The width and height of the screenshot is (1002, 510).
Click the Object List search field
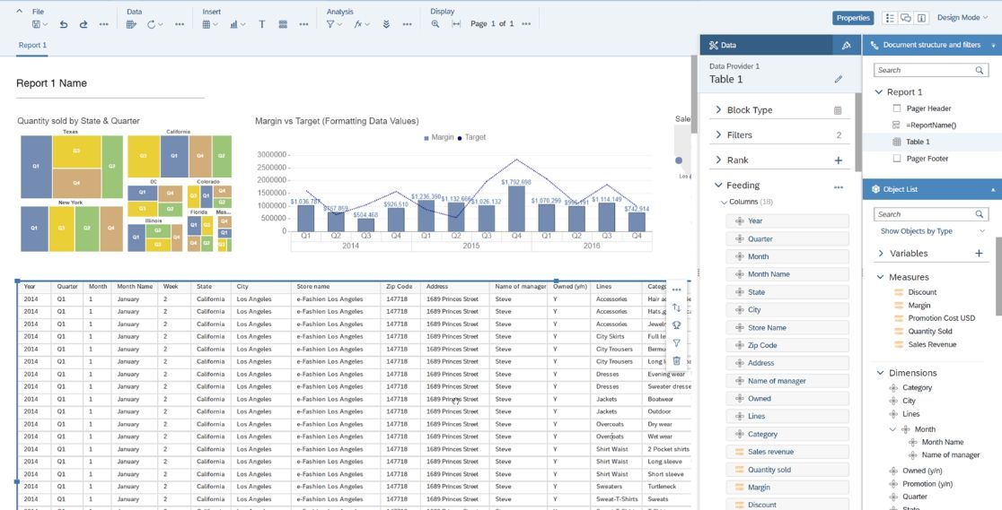(930, 214)
